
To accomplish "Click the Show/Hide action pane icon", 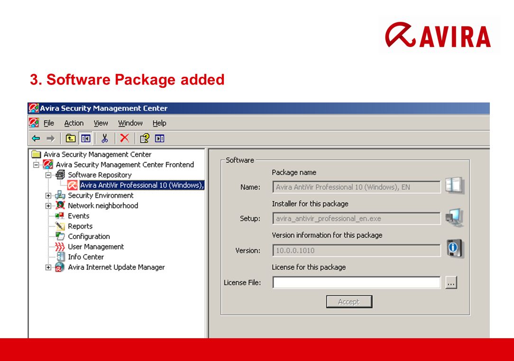I will click(x=160, y=139).
